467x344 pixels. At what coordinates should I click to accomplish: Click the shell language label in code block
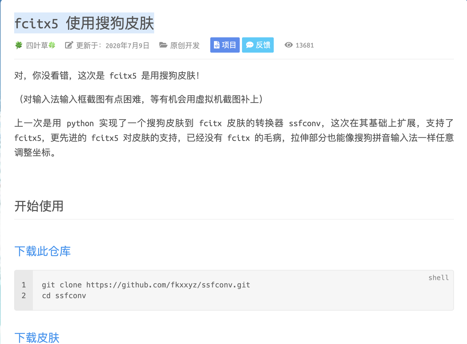(438, 278)
